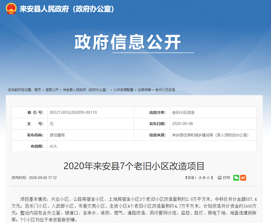Screen dimensions: 271x223
Task: Click paragraph starting 项目基本情况
Action: [134, 210]
